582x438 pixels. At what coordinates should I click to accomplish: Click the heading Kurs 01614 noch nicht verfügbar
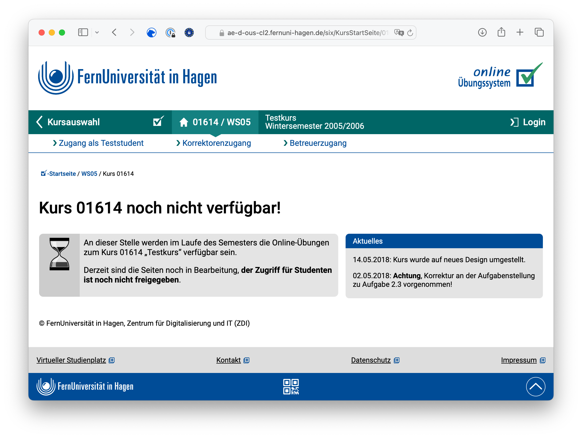click(160, 208)
